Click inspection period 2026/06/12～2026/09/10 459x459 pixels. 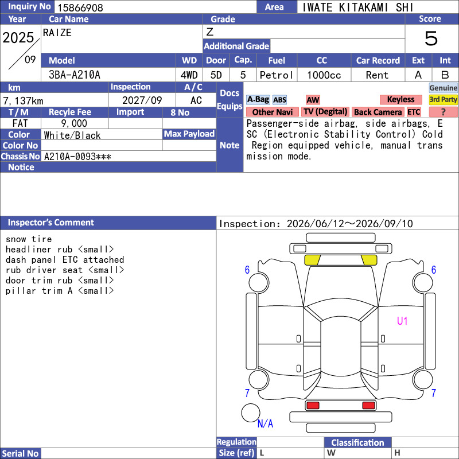[350, 224]
